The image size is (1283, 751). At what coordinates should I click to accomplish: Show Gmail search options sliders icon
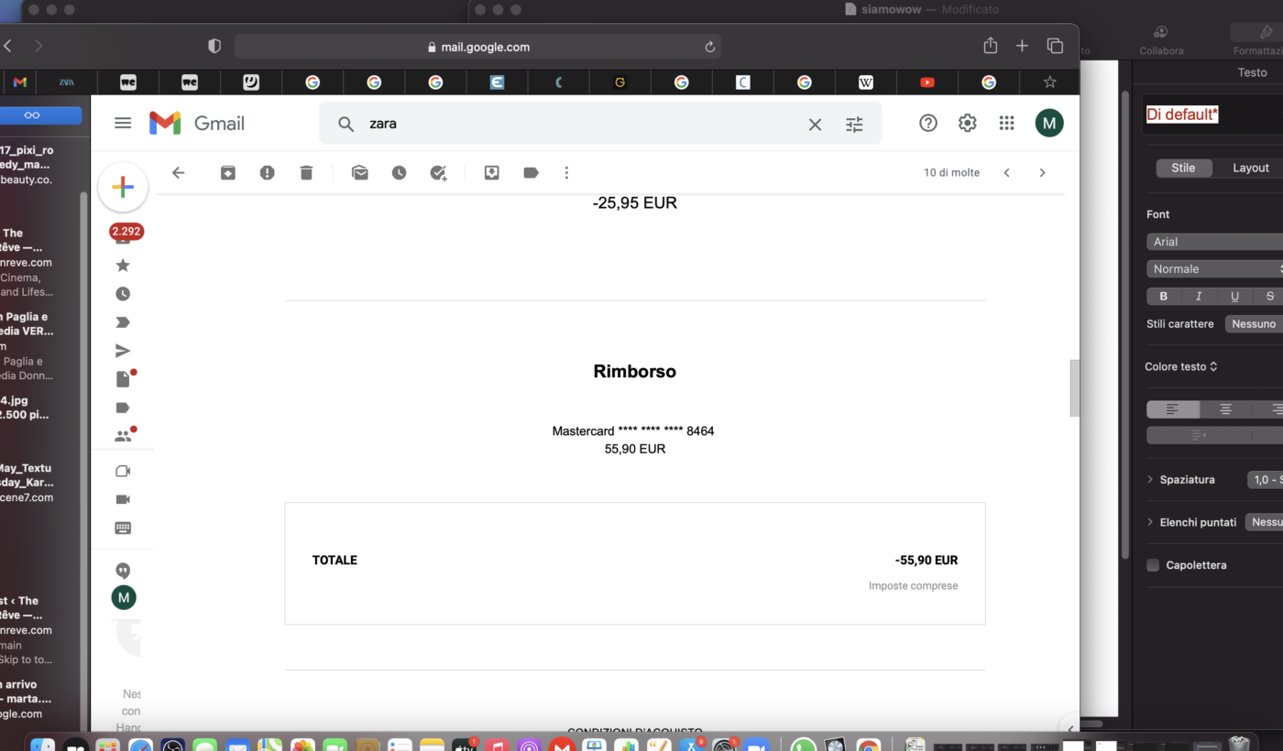click(854, 124)
